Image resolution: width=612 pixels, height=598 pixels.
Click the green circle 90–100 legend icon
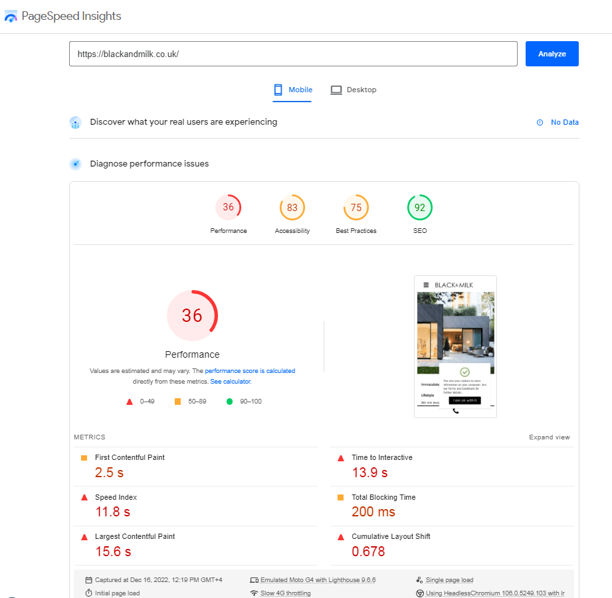click(229, 402)
